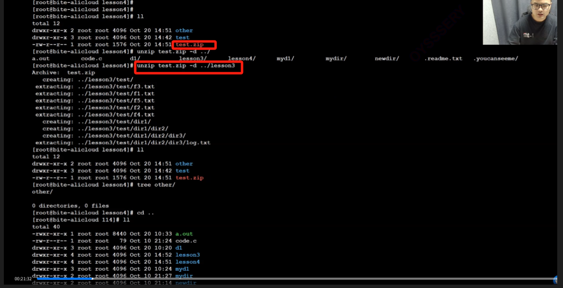The width and height of the screenshot is (563, 288).
Task: Click the newdir/ tab-completion entry
Action: (386, 59)
